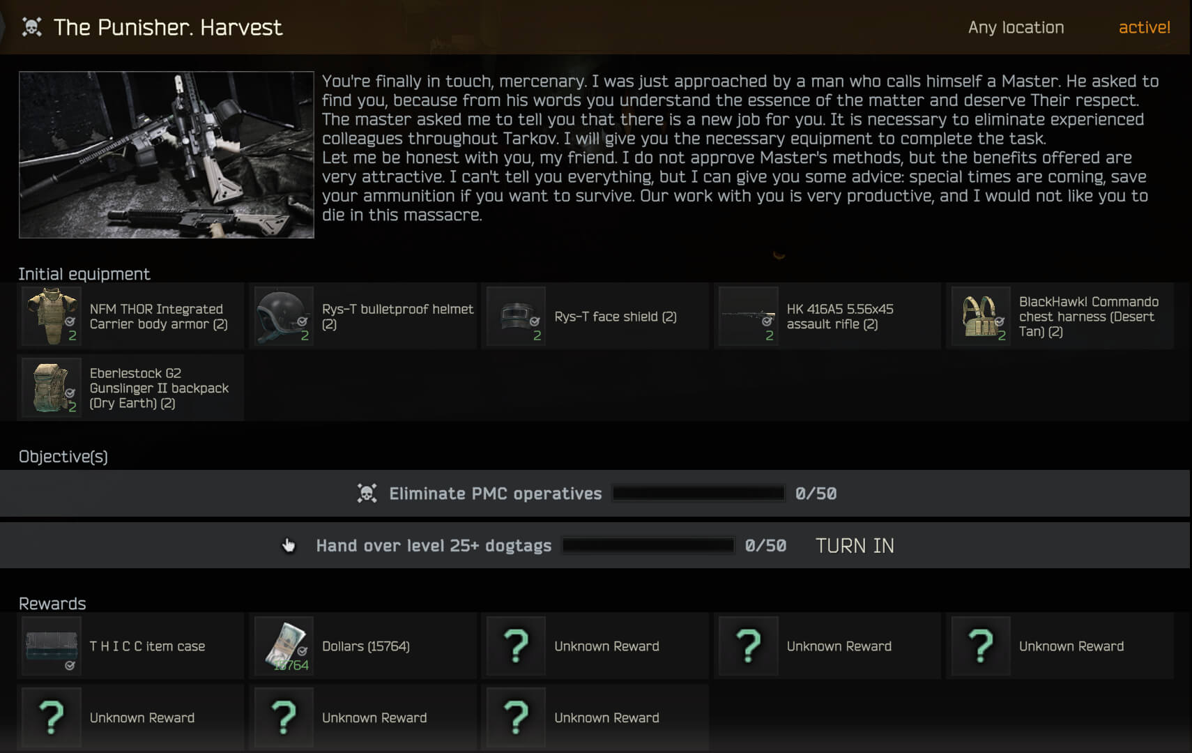Click the active! status label
1192x753 pixels.
(x=1144, y=27)
